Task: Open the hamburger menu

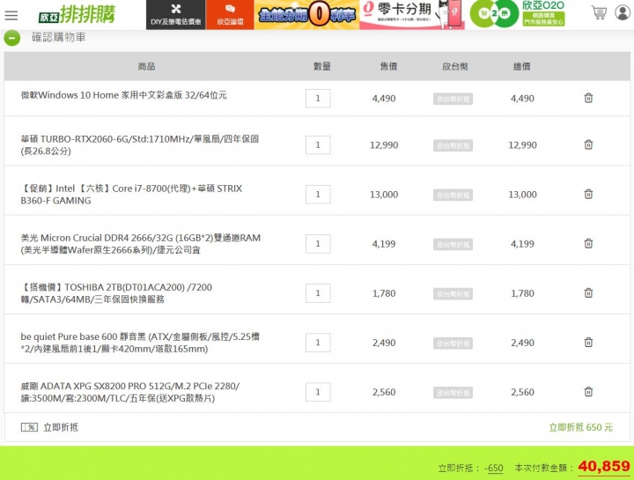Action: tap(11, 15)
